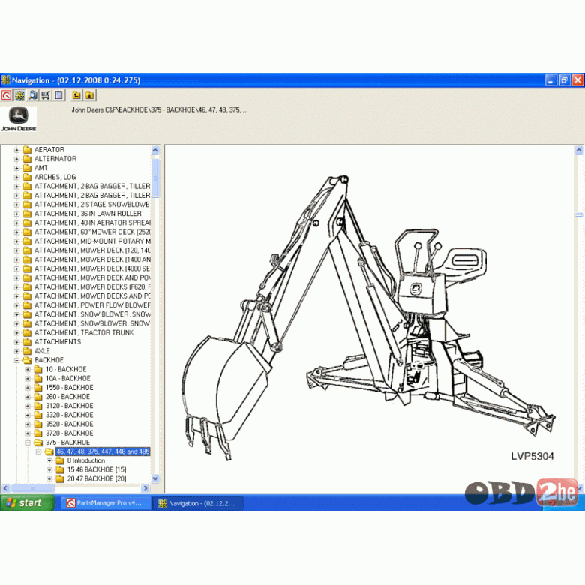Click the LVP5304 illustration label
This screenshot has width=585, height=585.
point(532,456)
